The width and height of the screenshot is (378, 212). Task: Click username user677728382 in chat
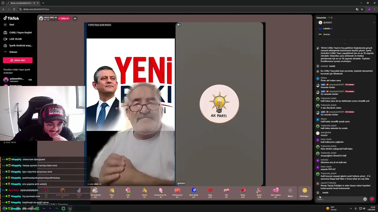(328, 183)
